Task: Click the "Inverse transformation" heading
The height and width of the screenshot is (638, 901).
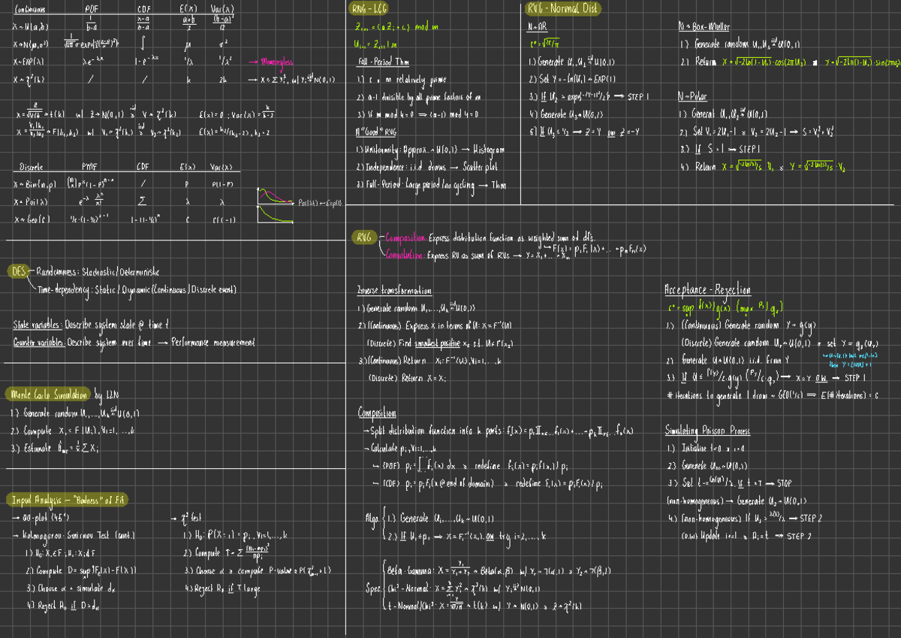Action: [x=394, y=290]
